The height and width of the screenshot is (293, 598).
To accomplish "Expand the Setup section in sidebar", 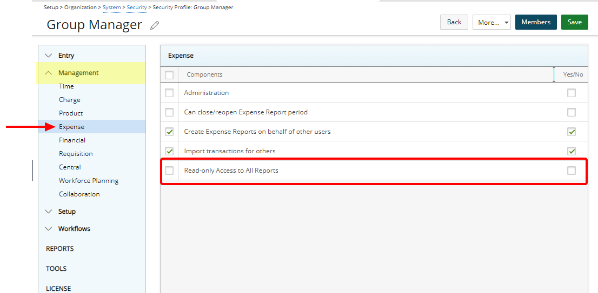I will pos(49,212).
